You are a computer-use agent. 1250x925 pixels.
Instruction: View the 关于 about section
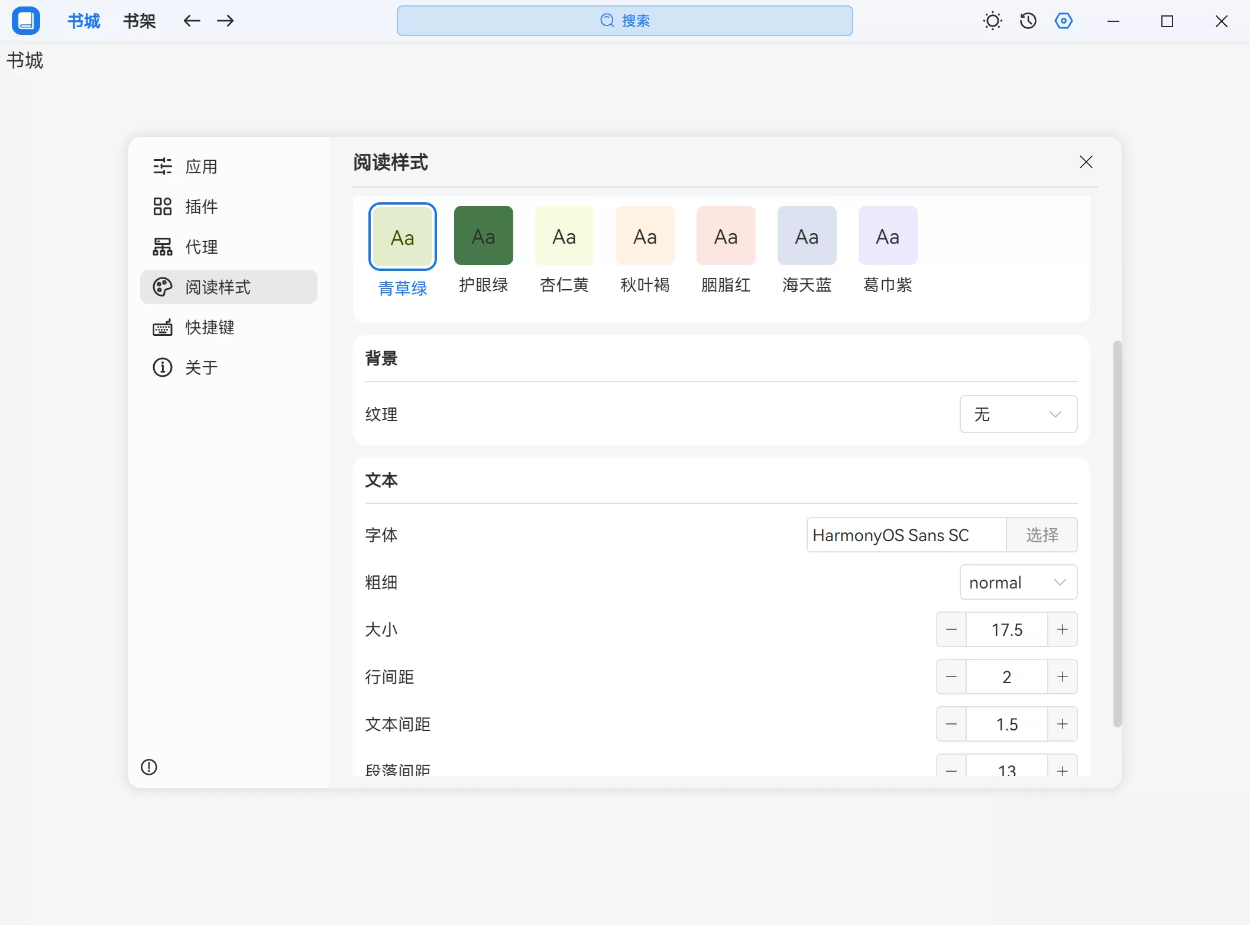(x=201, y=367)
